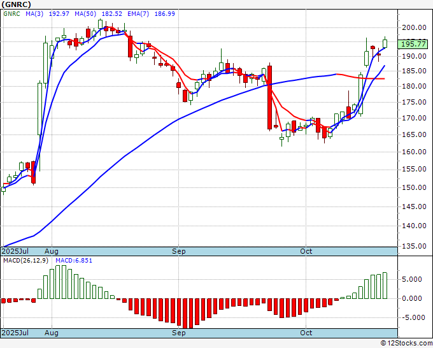Click the 140.00 price axis label
The image size is (433, 348).
click(414, 226)
